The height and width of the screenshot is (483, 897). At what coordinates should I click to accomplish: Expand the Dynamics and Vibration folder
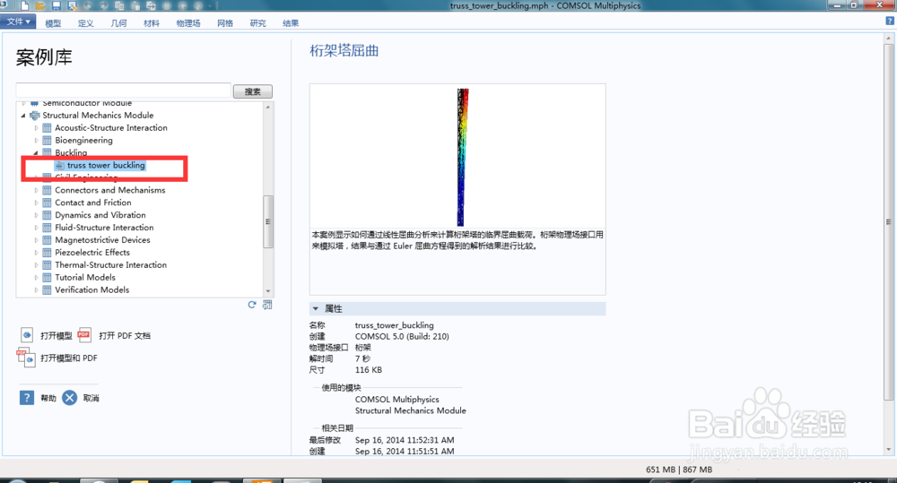(36, 215)
